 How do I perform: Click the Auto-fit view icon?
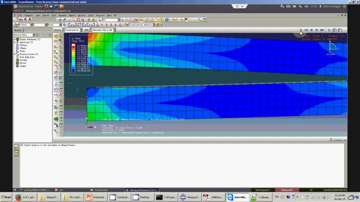78,20
